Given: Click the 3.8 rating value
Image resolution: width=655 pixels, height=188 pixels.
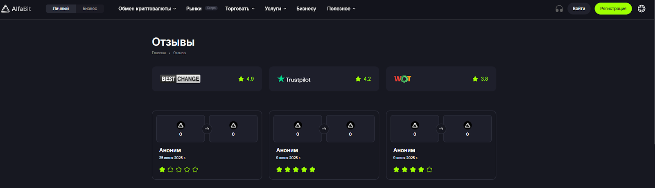Looking at the screenshot, I should point(484,79).
